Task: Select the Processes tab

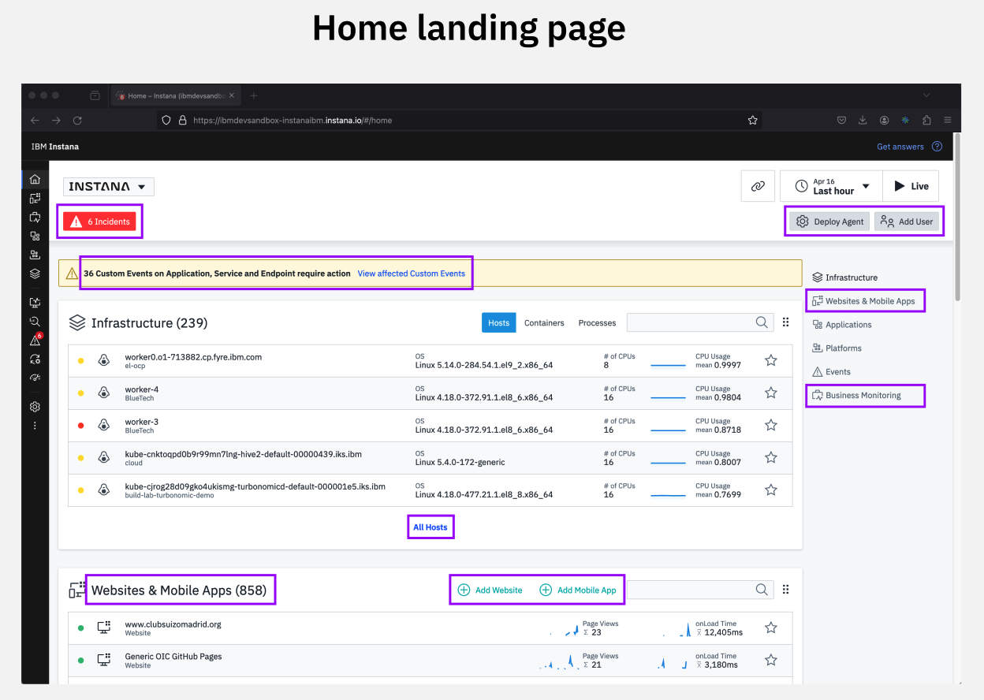Action: 597,322
